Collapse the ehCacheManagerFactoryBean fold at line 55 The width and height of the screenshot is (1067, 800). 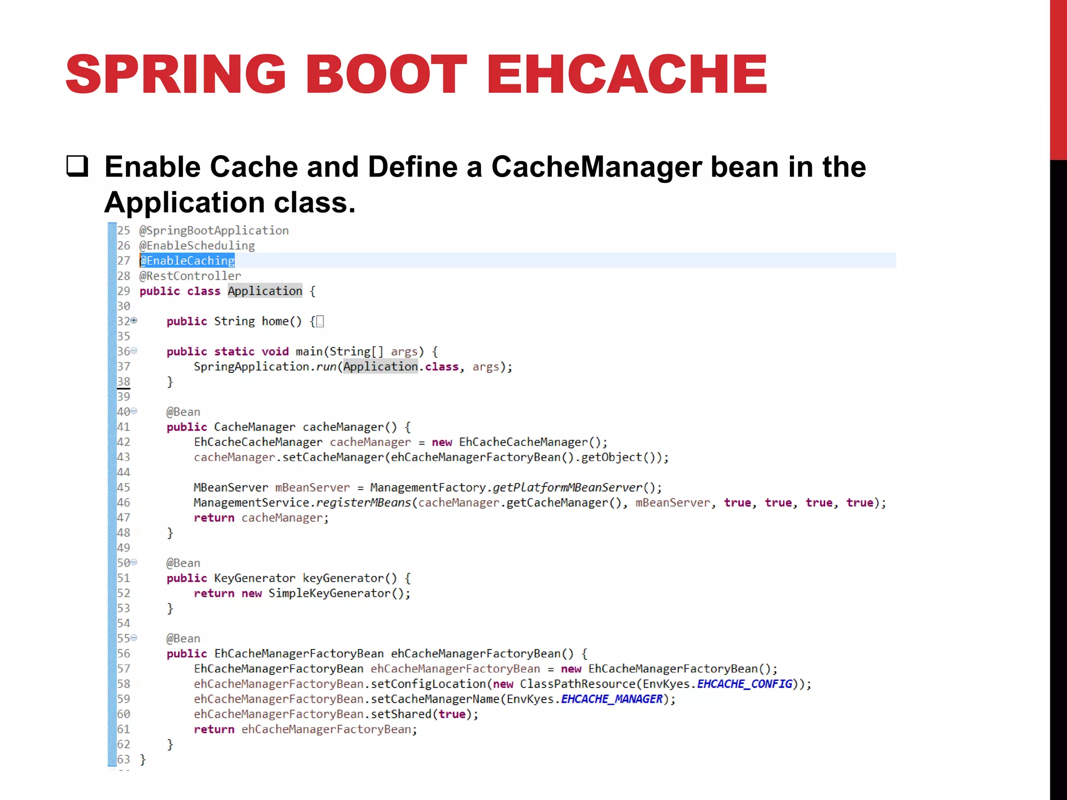click(x=134, y=637)
